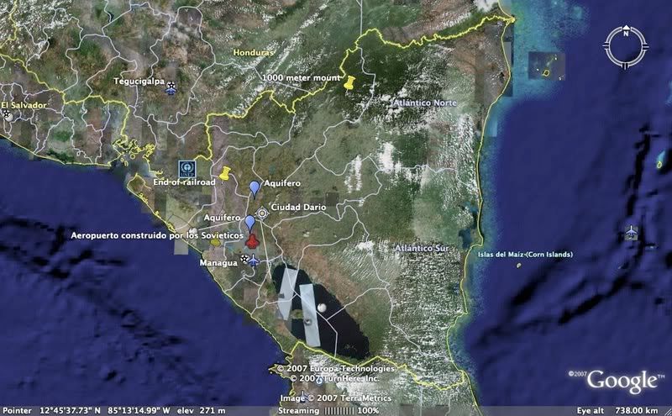Click the Atlántico Sur region label
This screenshot has width=672, height=416.
point(424,249)
